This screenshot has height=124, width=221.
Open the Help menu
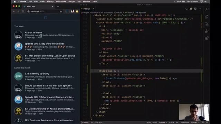click(x=95, y=1)
